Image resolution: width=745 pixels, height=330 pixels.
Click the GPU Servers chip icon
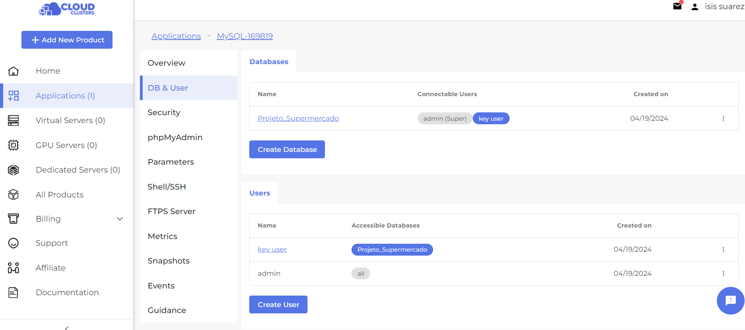[13, 145]
